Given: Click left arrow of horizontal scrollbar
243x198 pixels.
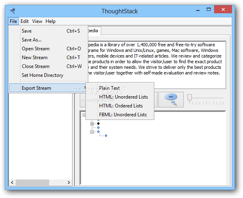Looking at the screenshot, I should 12,183.
